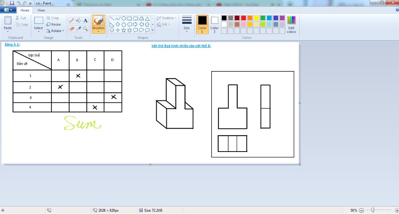Click the Cut button
399x214 pixels.
point(21,18)
